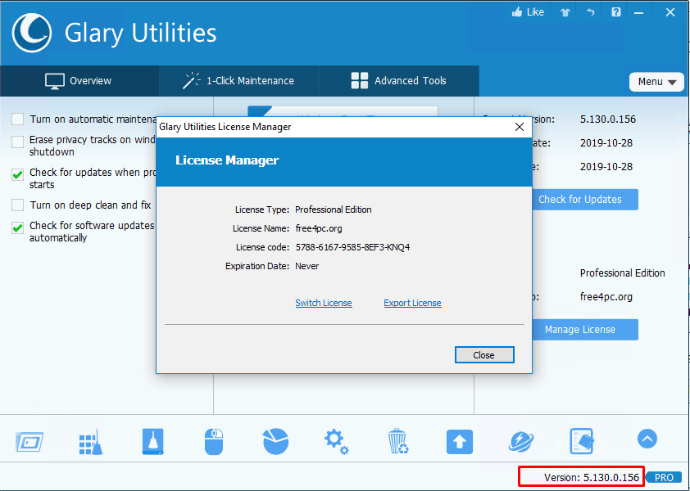
Task: Click the 5.130.0.156 version value in right panel
Action: click(608, 119)
